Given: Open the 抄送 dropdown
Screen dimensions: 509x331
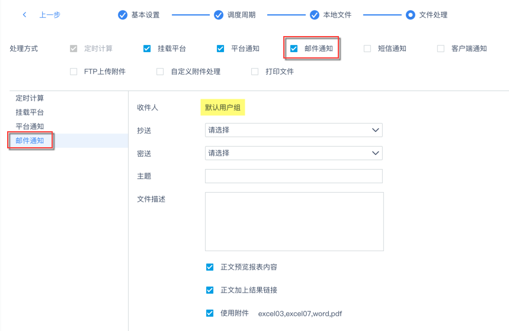Looking at the screenshot, I should (293, 130).
